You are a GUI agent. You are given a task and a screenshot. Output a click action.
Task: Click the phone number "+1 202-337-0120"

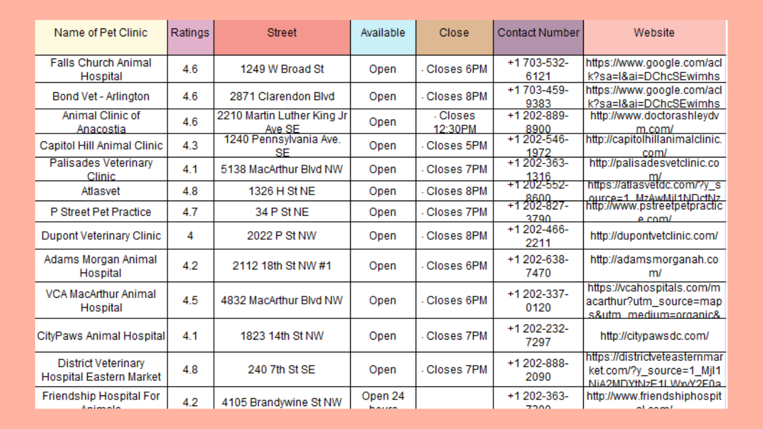pyautogui.click(x=538, y=301)
